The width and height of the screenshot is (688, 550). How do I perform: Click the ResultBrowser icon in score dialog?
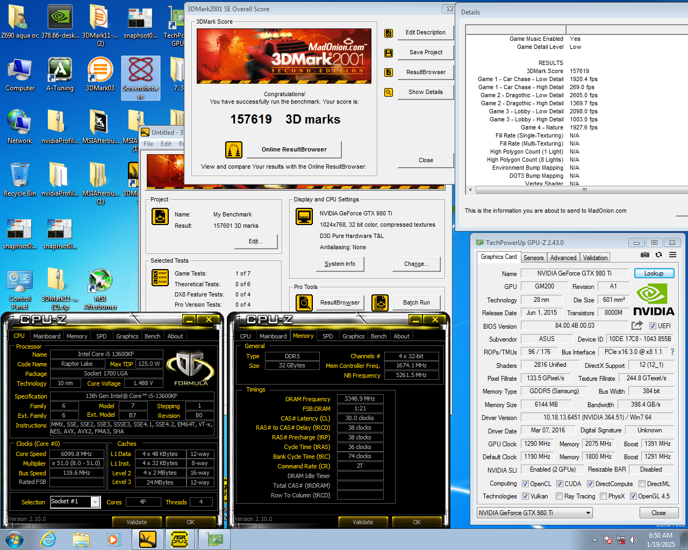(x=389, y=73)
